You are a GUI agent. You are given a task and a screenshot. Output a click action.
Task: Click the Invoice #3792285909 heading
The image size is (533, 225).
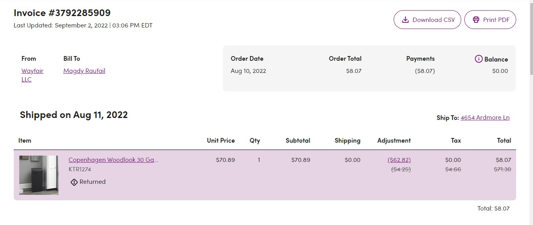pyautogui.click(x=62, y=13)
